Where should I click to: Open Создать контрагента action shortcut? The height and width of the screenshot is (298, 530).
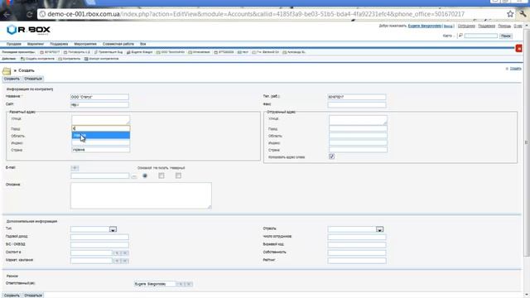(x=37, y=59)
